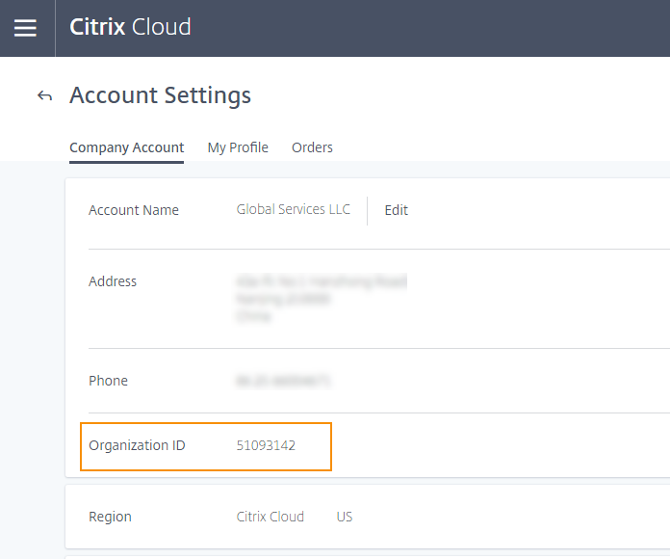Click the back arrow beside Account Settings

[x=44, y=95]
